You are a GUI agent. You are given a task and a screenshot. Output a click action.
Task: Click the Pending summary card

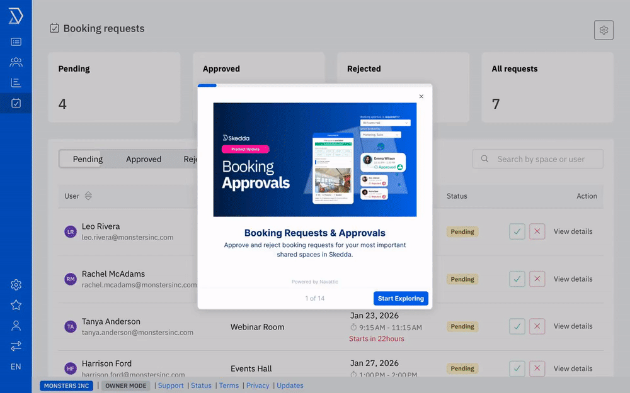coord(114,87)
